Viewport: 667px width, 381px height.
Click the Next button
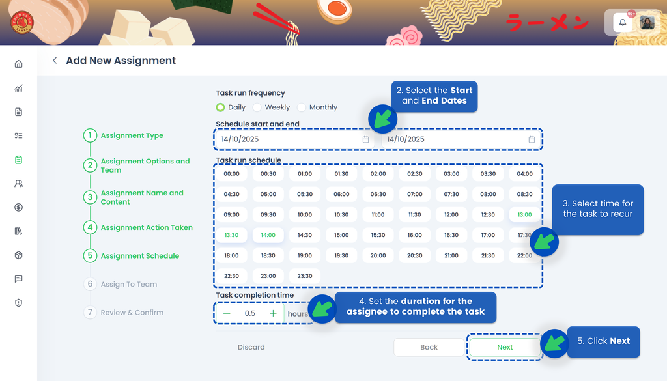tap(505, 347)
